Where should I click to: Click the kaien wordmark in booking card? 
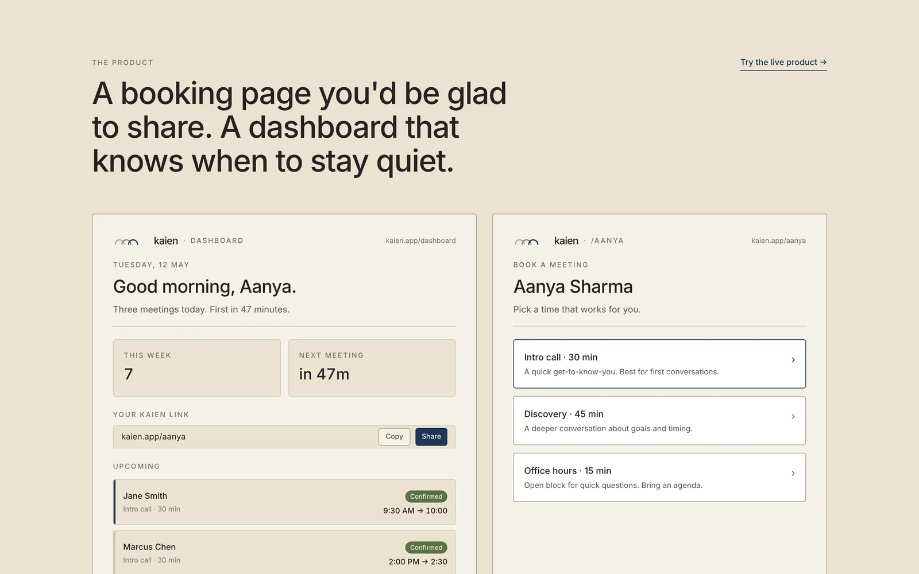click(566, 241)
